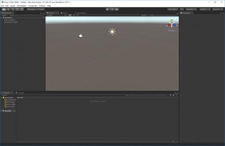
Task: Open the Help menu
Action: pyautogui.click(x=49, y=6)
